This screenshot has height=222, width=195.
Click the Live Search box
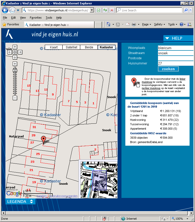[x=149, y=10]
